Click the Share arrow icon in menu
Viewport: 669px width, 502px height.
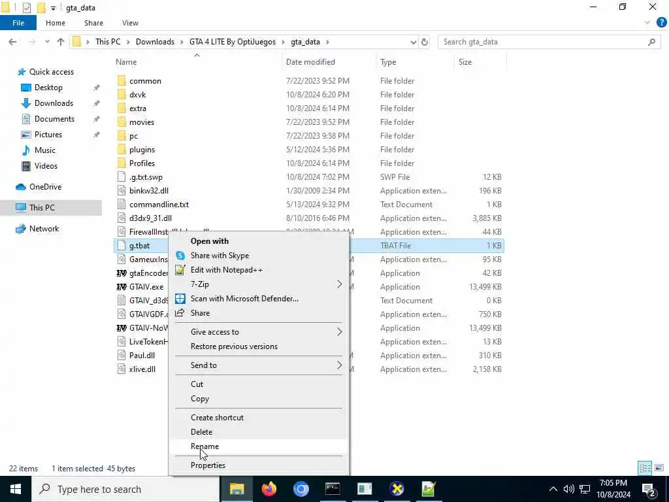[180, 312]
